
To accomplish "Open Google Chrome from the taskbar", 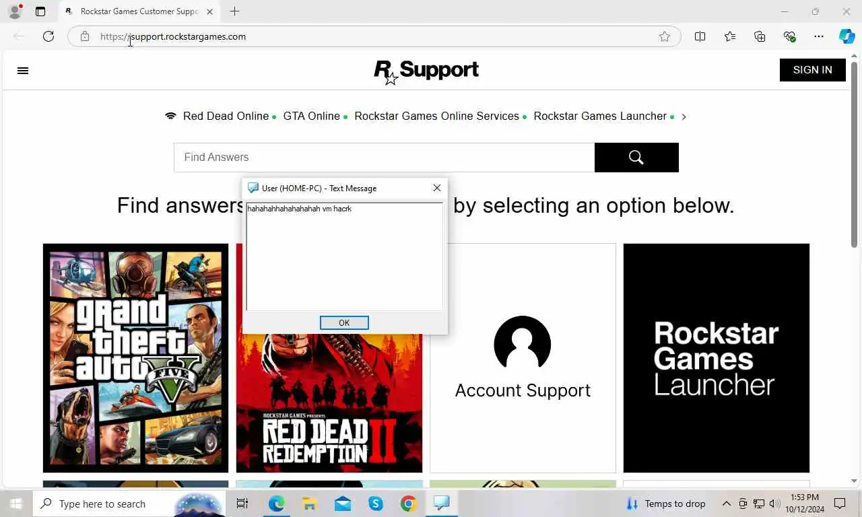I will point(408,504).
